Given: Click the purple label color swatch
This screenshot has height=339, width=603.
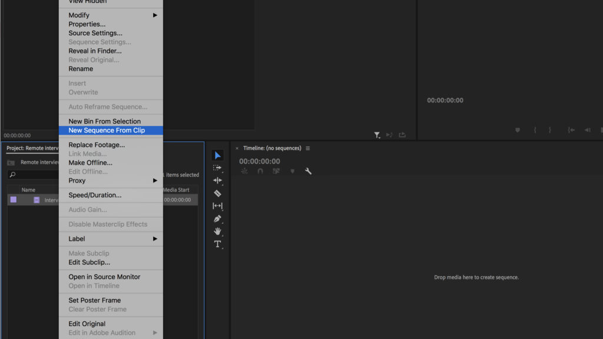Looking at the screenshot, I should [x=14, y=200].
